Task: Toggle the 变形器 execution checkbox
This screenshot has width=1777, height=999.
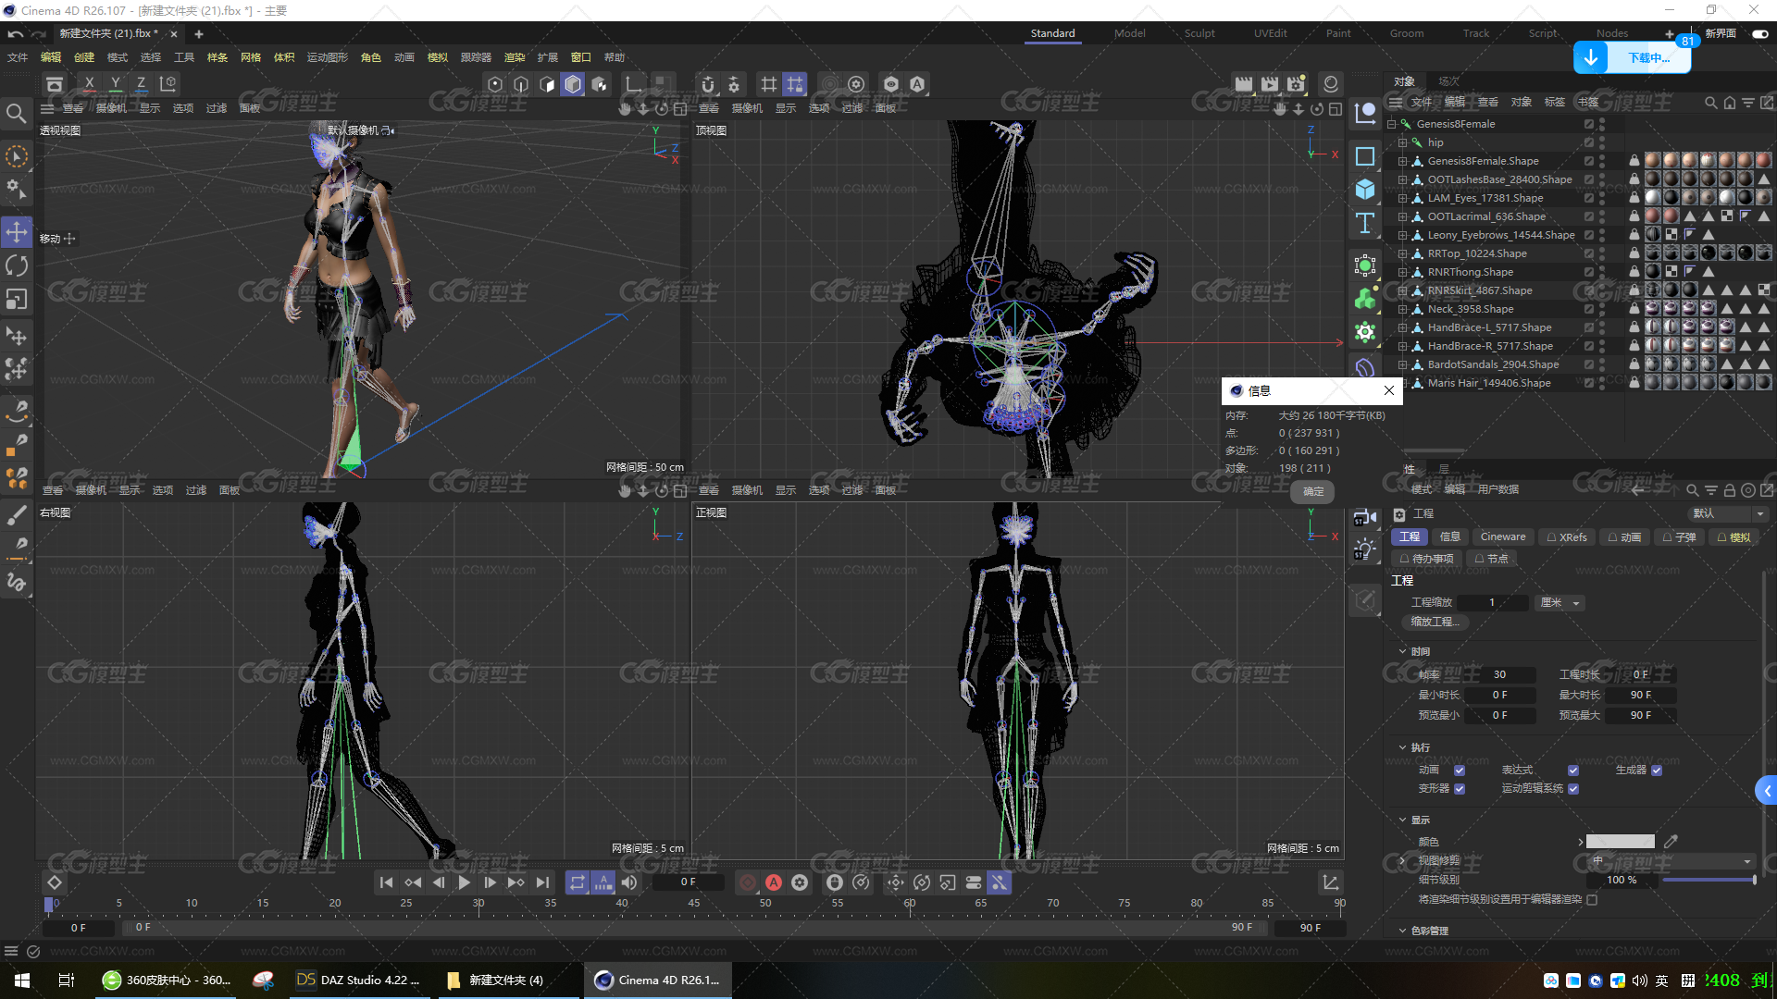Action: (1460, 788)
